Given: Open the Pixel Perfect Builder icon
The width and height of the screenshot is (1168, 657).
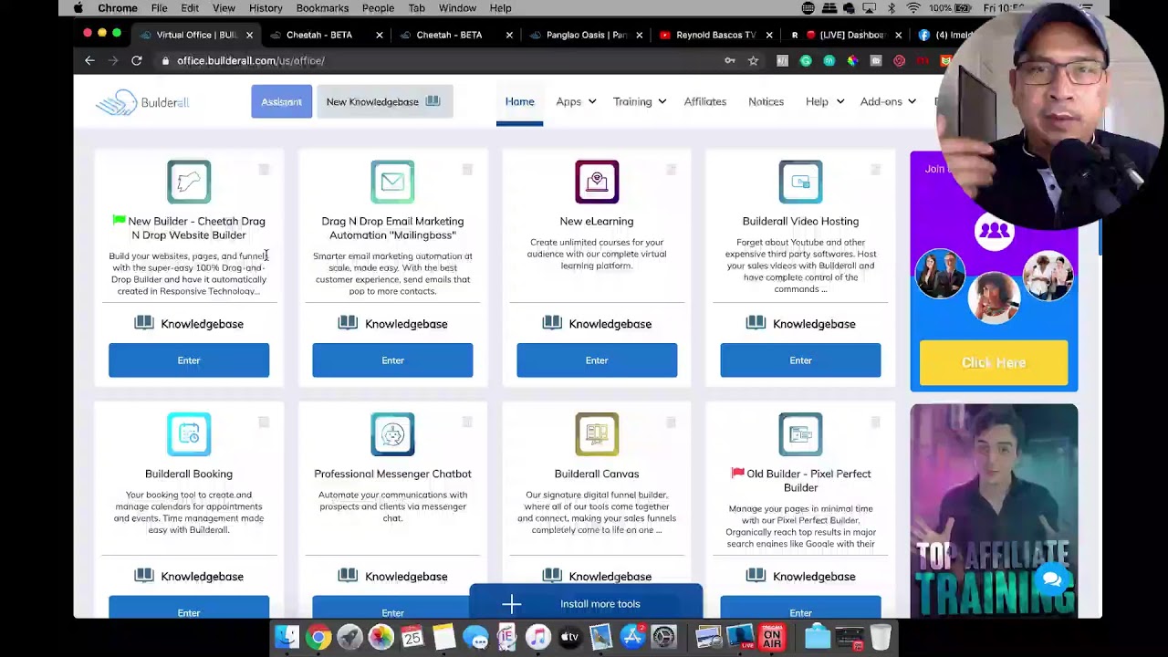Looking at the screenshot, I should pyautogui.click(x=800, y=434).
